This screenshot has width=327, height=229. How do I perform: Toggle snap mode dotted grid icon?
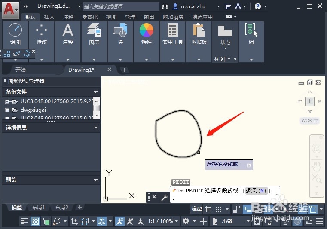pyautogui.click(x=219, y=209)
